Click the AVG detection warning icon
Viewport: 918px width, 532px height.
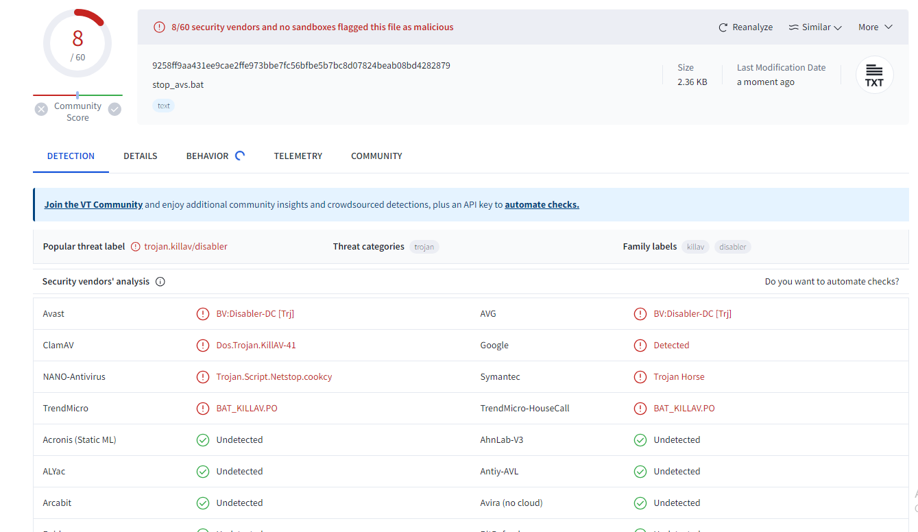pyautogui.click(x=640, y=314)
